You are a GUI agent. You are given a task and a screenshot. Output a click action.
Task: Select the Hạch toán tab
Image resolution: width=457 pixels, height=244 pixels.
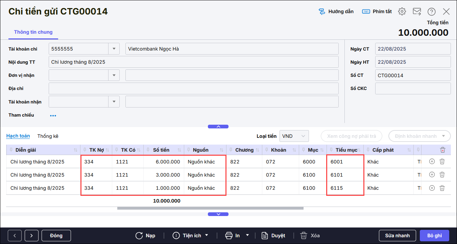pos(18,136)
